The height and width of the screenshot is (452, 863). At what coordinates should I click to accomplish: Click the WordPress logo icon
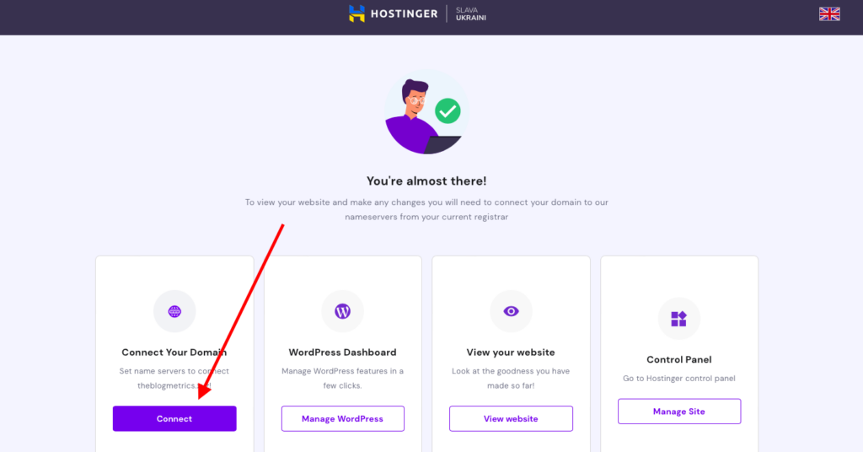342,311
